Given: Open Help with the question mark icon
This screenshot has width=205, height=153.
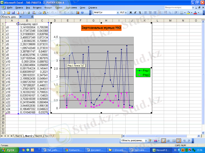Looking at the screenshot, I should 82,12.
